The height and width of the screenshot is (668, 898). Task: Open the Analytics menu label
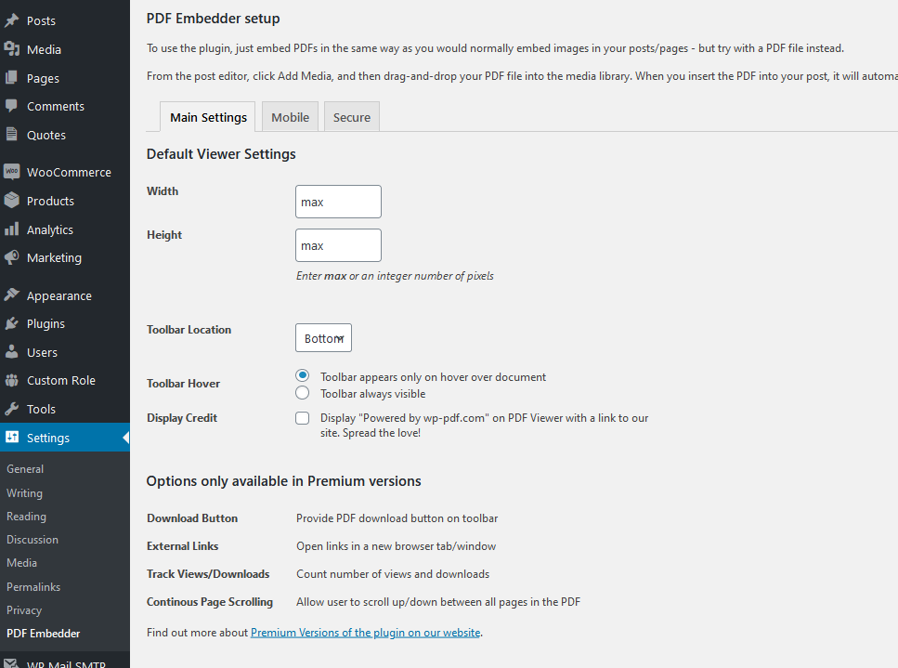click(x=50, y=229)
